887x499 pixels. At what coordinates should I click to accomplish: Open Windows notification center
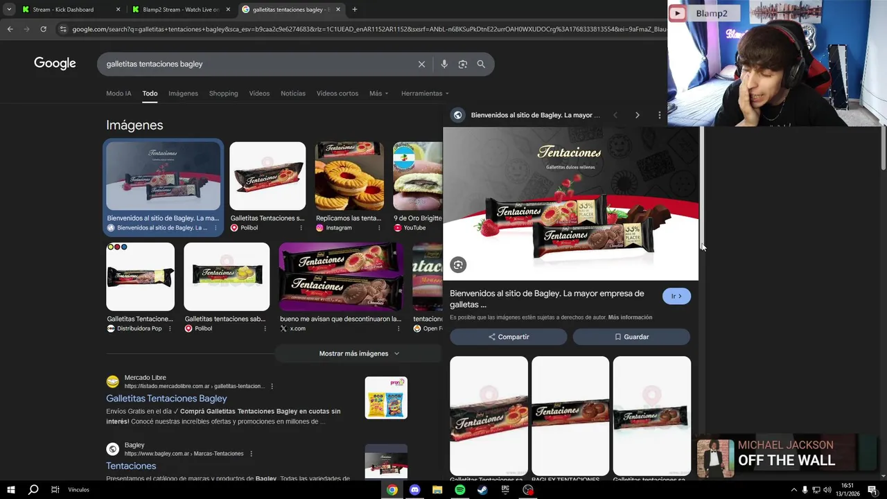872,489
